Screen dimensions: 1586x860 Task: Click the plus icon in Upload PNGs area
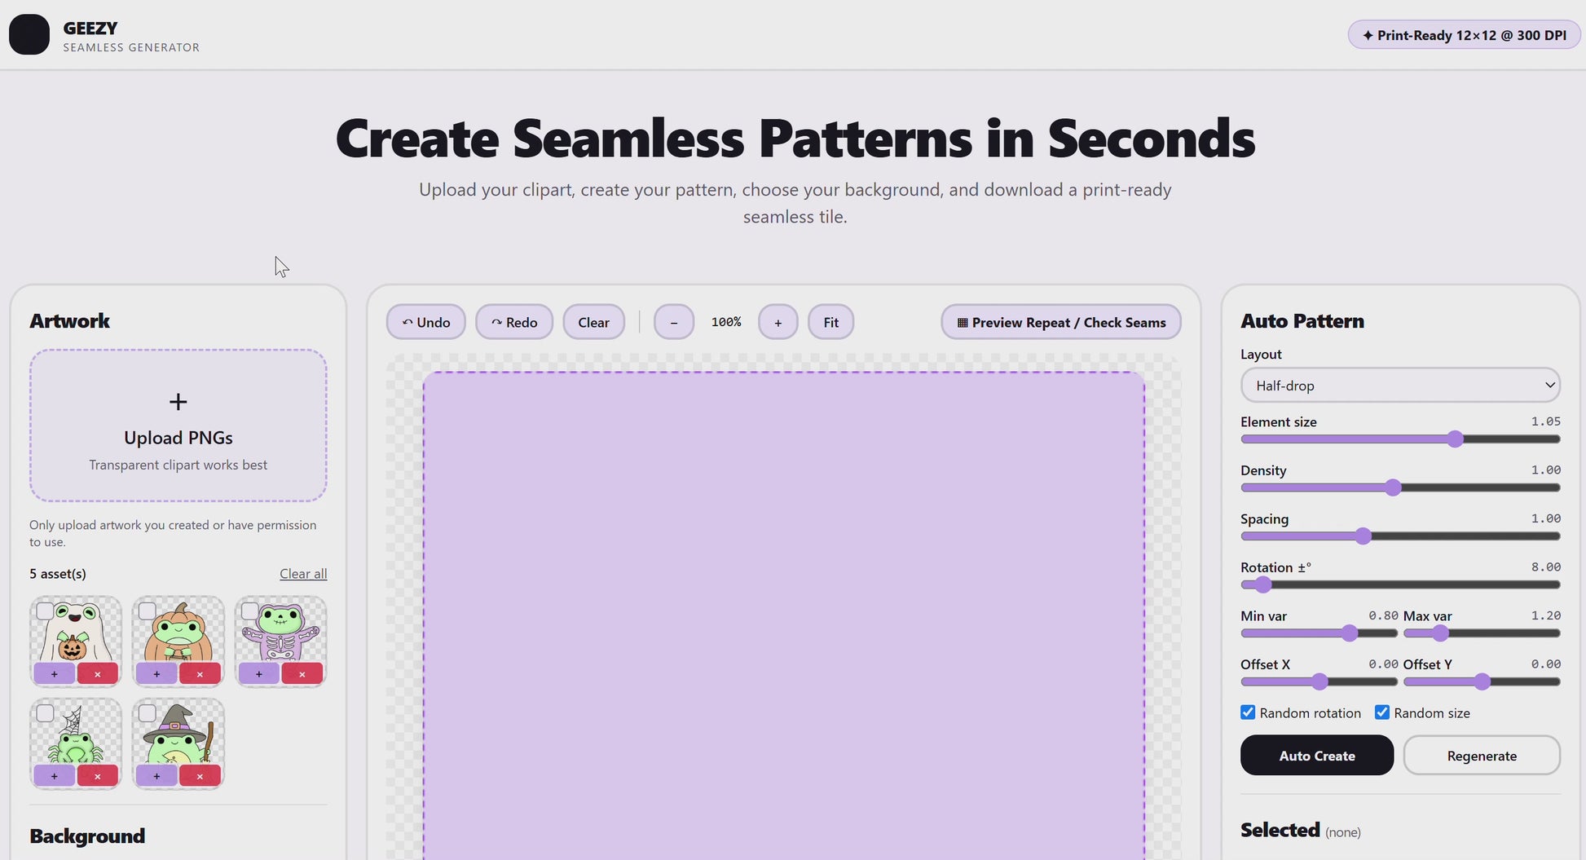click(x=178, y=402)
